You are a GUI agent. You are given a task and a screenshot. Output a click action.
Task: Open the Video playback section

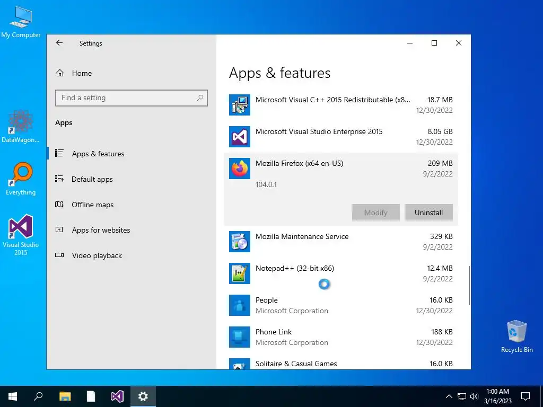click(97, 255)
